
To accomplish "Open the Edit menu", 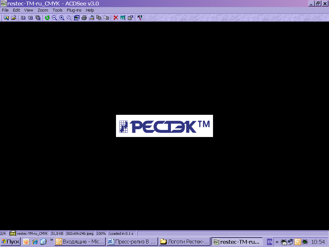I will [x=16, y=10].
